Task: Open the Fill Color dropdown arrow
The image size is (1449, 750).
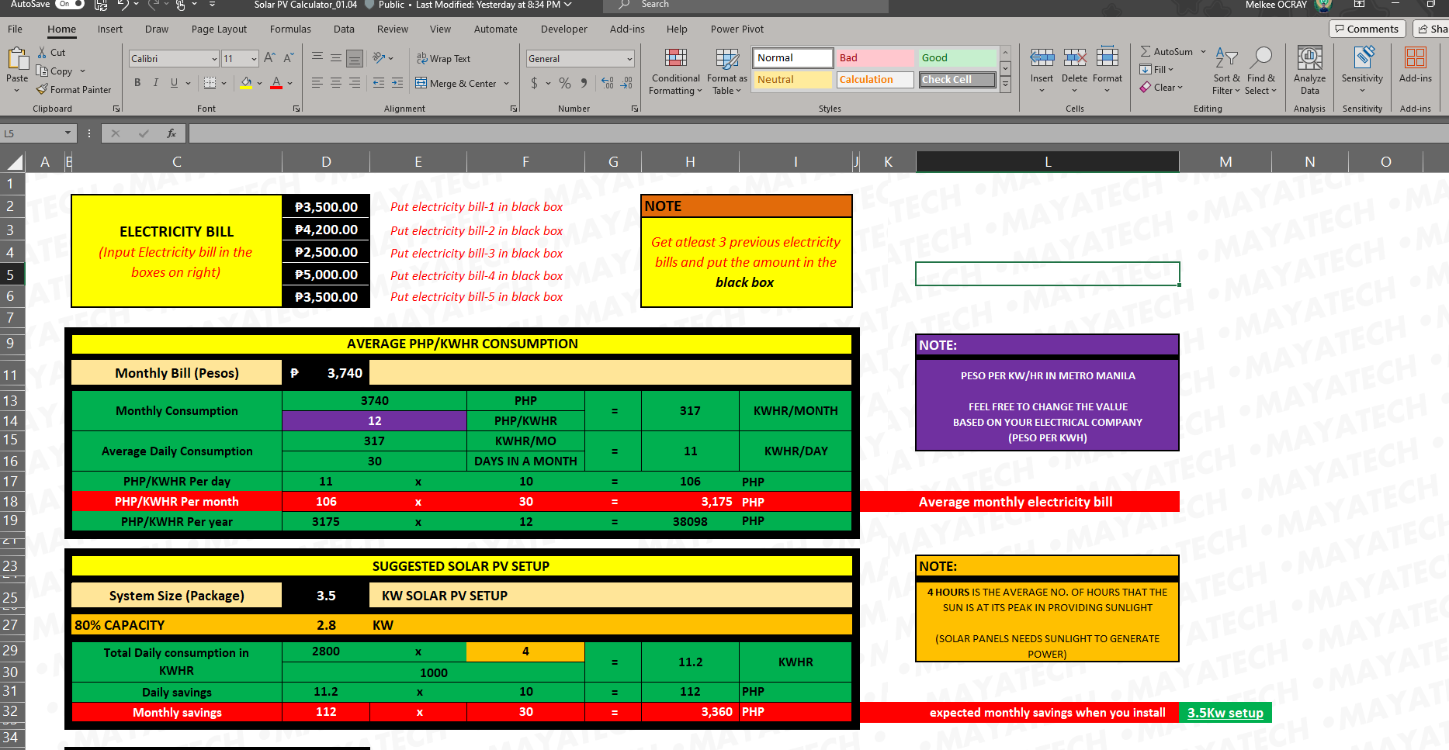Action: point(258,83)
